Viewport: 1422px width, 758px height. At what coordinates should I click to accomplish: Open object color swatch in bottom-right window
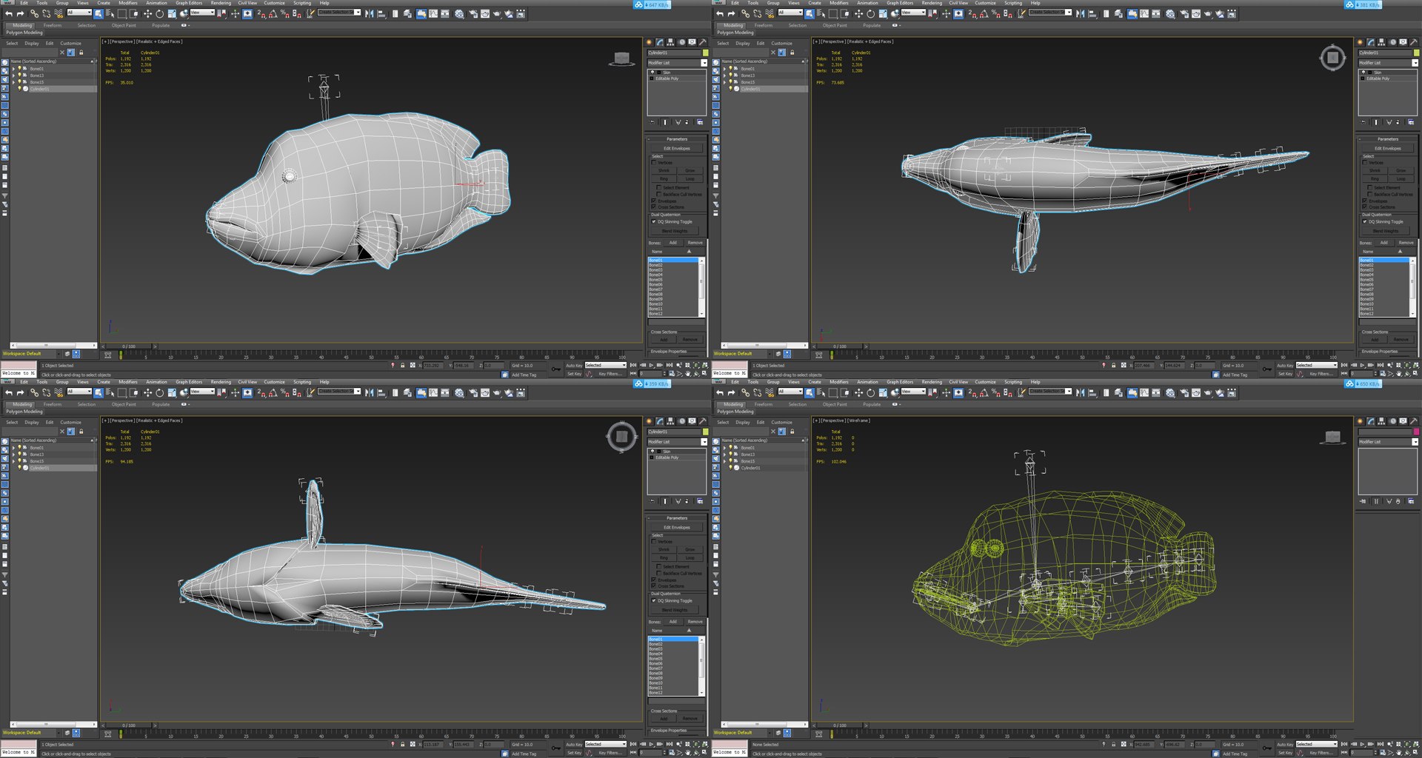[x=1416, y=432]
